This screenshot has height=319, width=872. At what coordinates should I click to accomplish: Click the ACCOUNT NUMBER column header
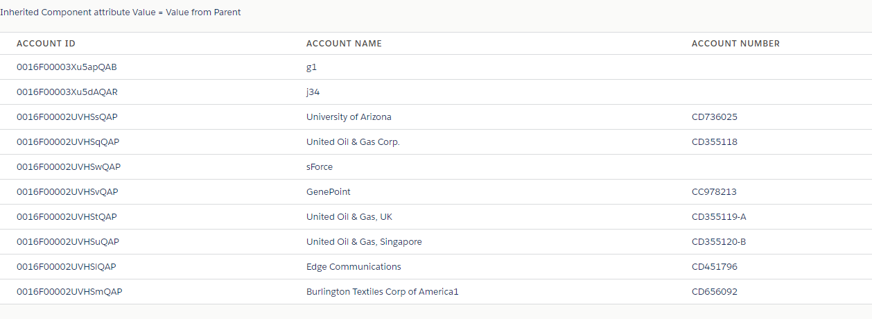(735, 43)
